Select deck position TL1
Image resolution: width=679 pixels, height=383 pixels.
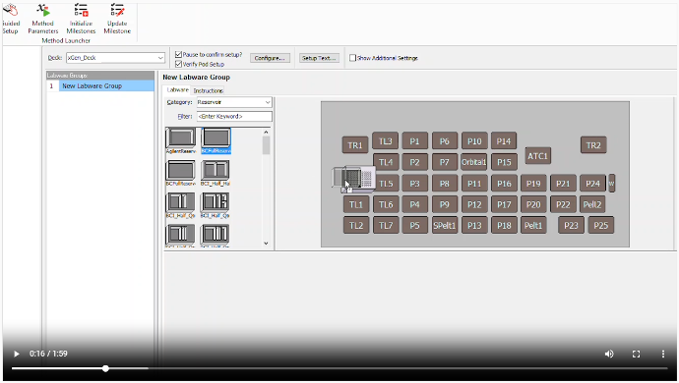click(x=356, y=204)
